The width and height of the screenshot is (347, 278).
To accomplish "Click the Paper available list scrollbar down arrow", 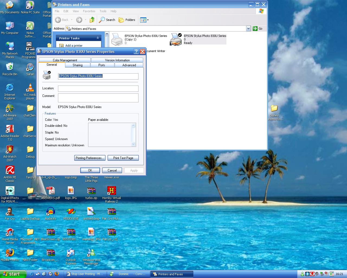I will pos(133,144).
